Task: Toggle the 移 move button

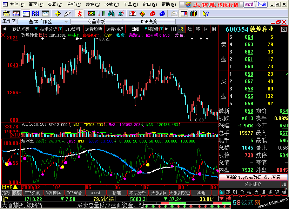Action: tap(198, 29)
